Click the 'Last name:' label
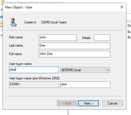The height and width of the screenshot is (115, 131). (x=16, y=45)
